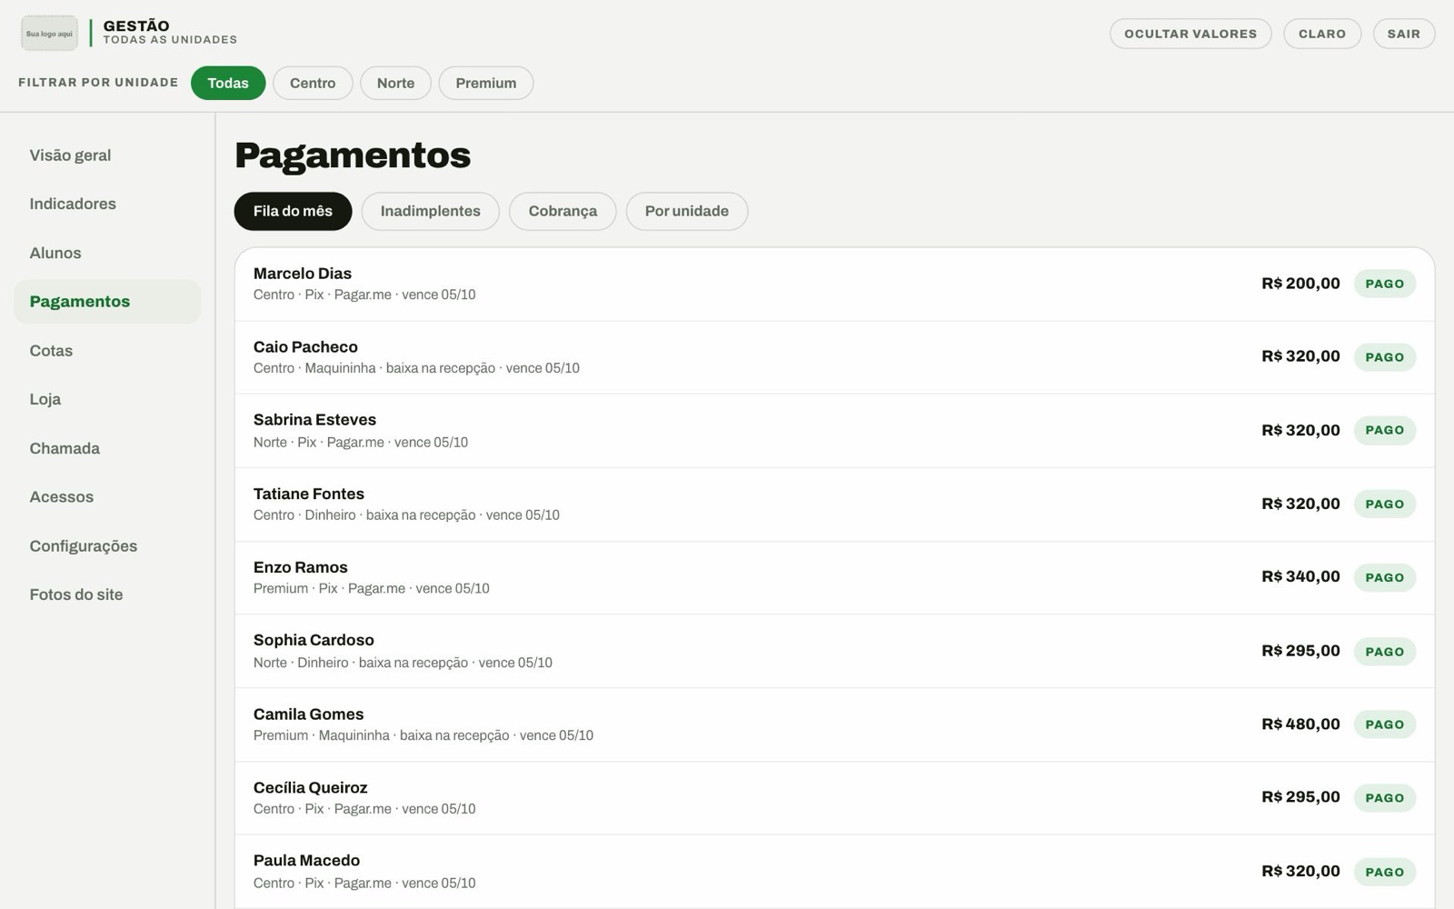Click the Pago badge for Marcelo Dias
The image size is (1454, 909).
[x=1385, y=284]
